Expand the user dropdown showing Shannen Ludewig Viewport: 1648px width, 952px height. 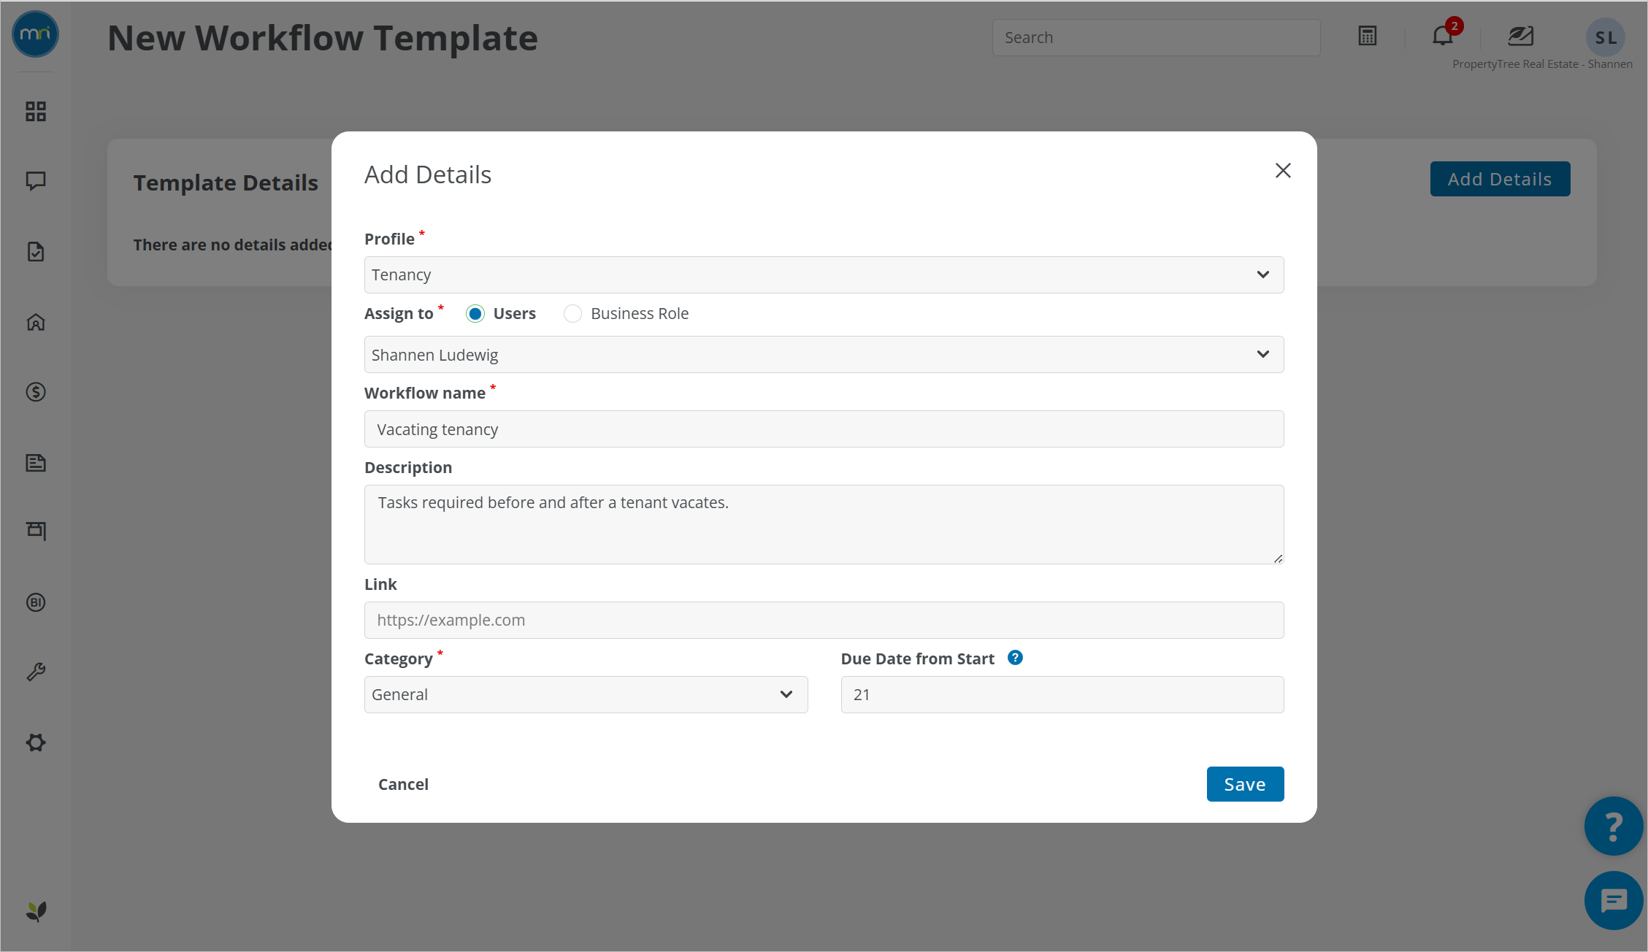tap(824, 355)
